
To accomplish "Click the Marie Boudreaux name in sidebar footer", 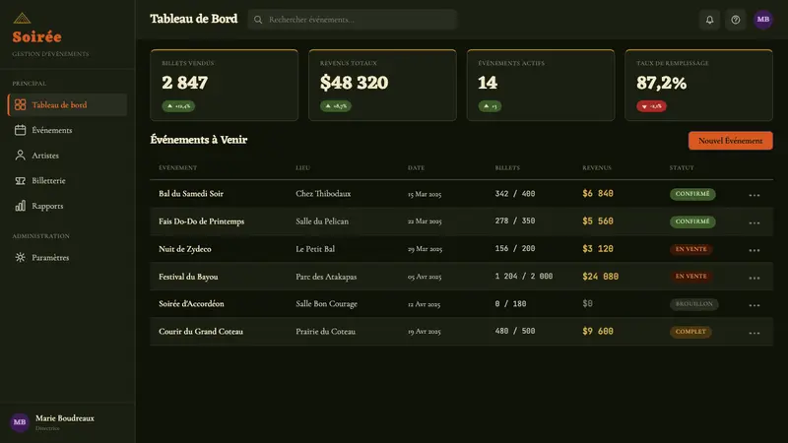I will pos(65,417).
